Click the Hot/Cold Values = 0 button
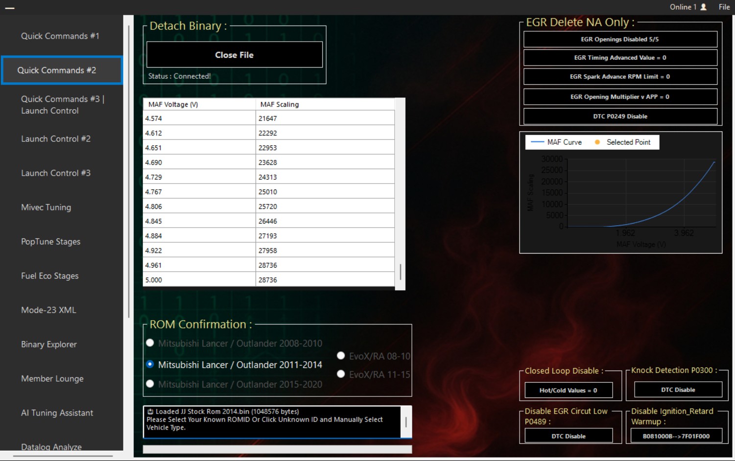The height and width of the screenshot is (461, 735). 569,390
